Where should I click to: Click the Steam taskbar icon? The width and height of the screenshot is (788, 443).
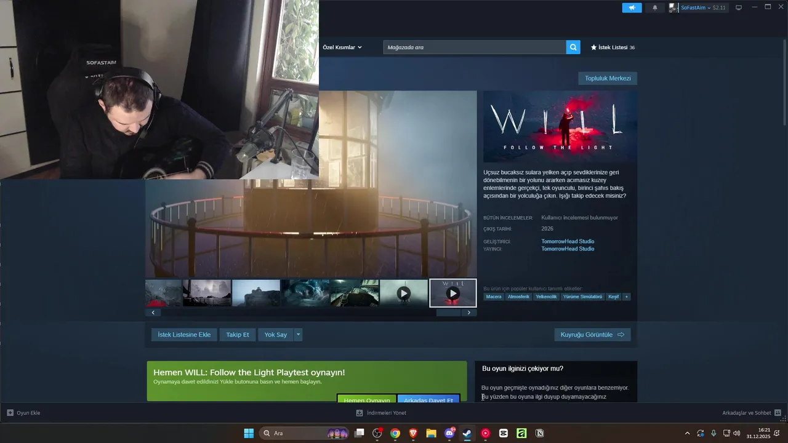tap(467, 433)
